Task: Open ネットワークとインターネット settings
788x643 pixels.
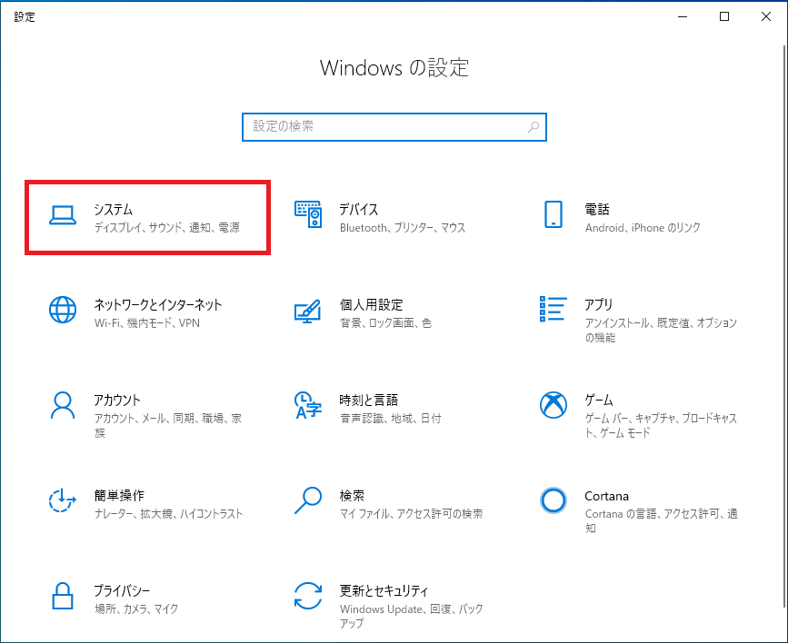Action: tap(158, 305)
